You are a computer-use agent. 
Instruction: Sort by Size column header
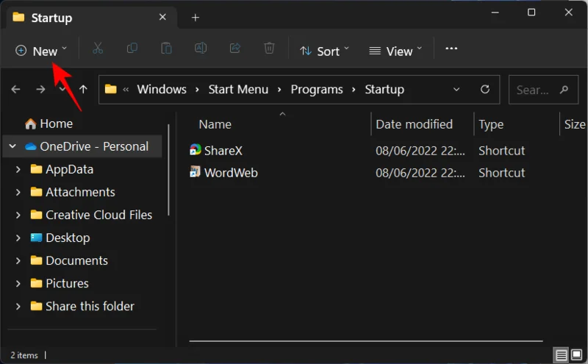coord(574,124)
